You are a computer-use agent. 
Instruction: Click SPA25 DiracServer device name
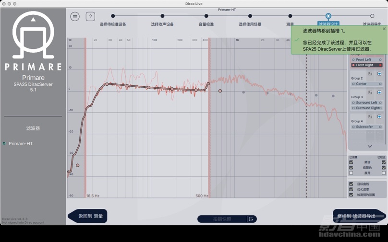pos(33,84)
